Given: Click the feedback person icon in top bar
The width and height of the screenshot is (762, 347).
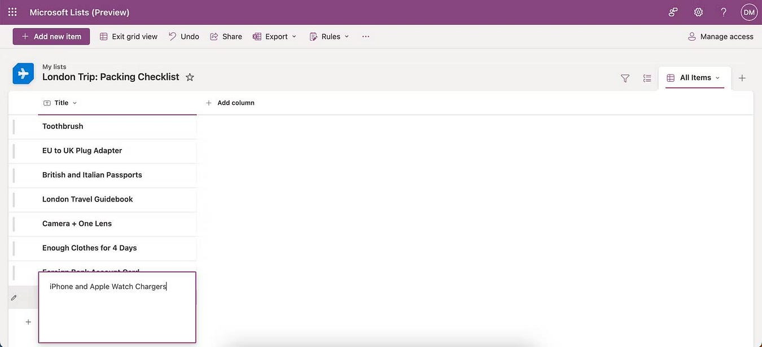Looking at the screenshot, I should 672,11.
